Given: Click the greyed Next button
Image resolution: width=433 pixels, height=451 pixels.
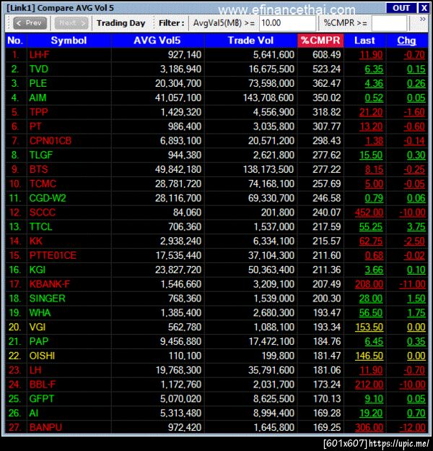Looking at the screenshot, I should point(71,23).
